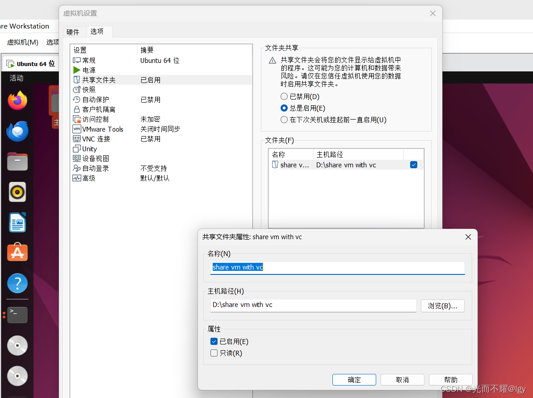Image resolution: width=533 pixels, height=398 pixels.
Task: Click 不受支持 summary text
Action: coord(154,168)
